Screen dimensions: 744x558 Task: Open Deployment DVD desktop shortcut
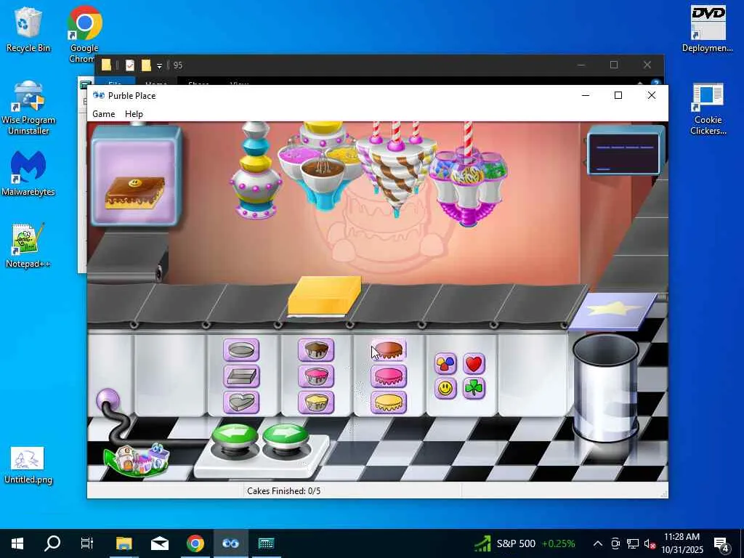(708, 29)
